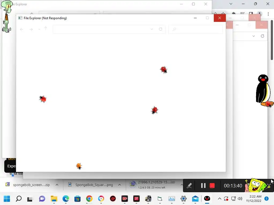Stop the screen recording
This screenshot has height=205, width=274.
pyautogui.click(x=212, y=186)
